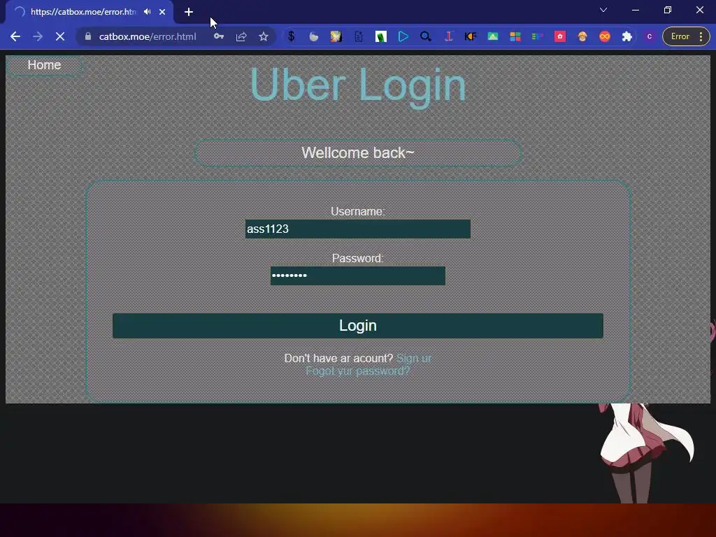This screenshot has height=537, width=716.
Task: Expand the tab search chevron
Action: (603, 10)
